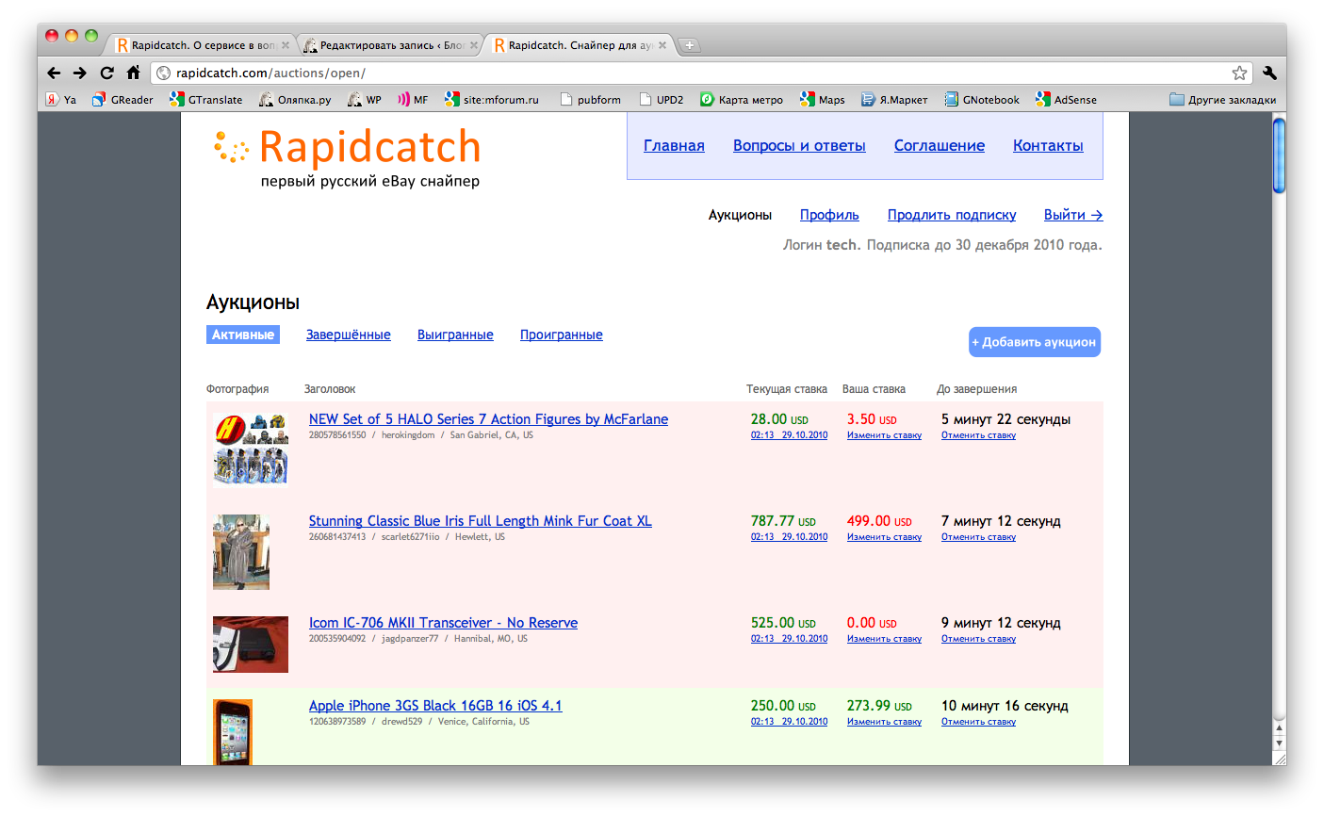The width and height of the screenshot is (1324, 817).
Task: Open the Maps bookmark
Action: tap(823, 99)
